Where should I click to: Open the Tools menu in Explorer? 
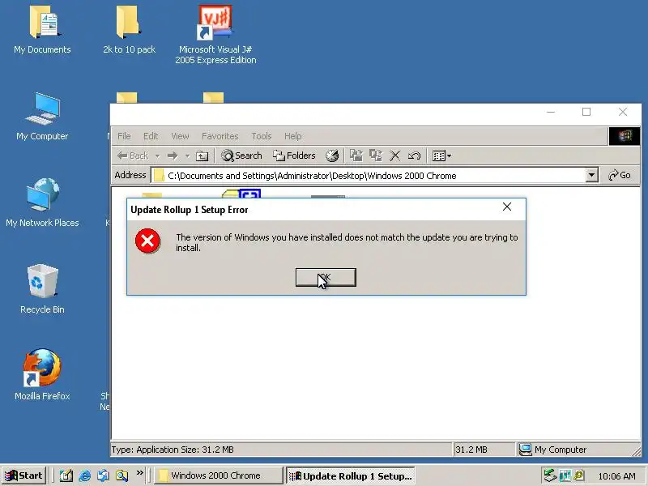click(x=261, y=136)
